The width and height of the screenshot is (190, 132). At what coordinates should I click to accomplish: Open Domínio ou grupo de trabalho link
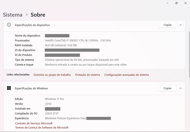click(52, 75)
